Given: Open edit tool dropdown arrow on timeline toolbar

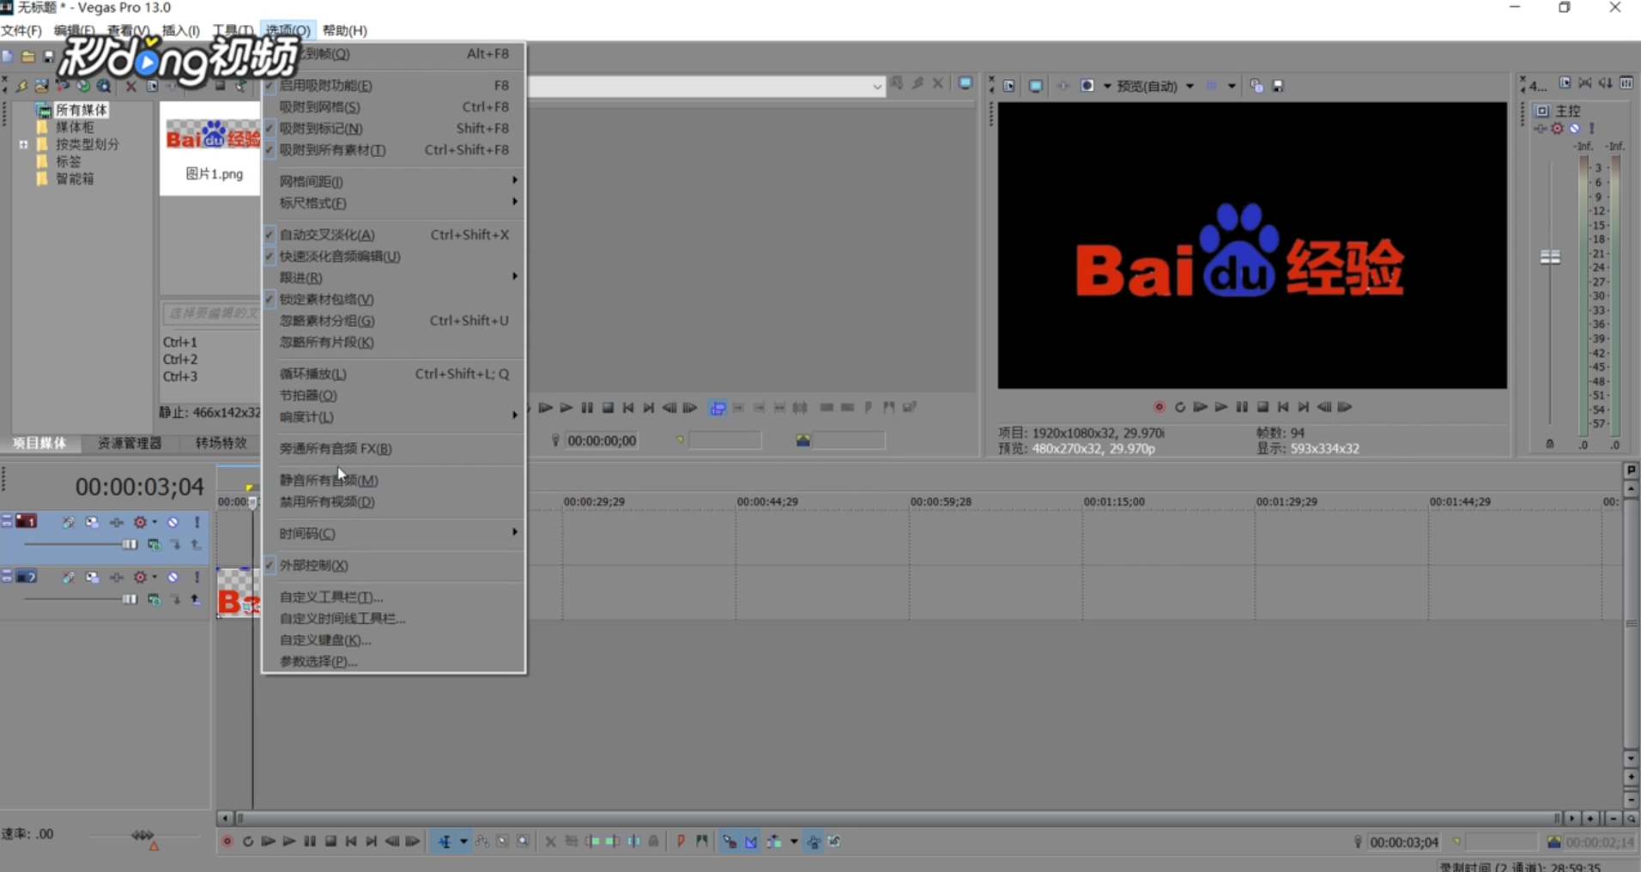Looking at the screenshot, I should (x=463, y=842).
